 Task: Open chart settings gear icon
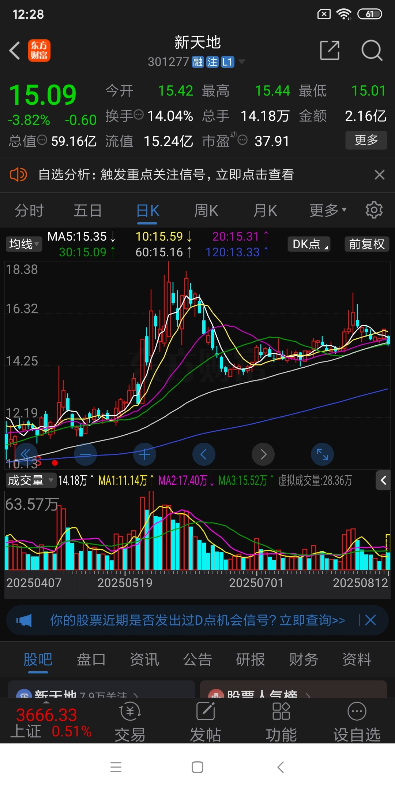[374, 210]
